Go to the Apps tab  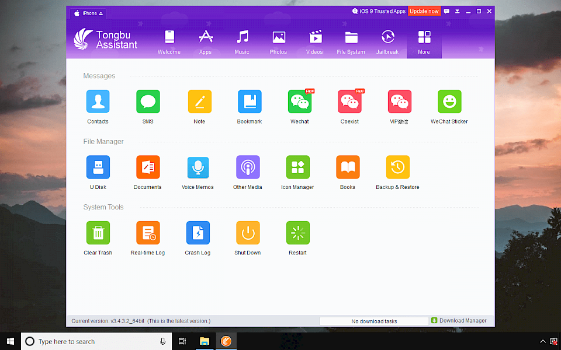coord(205,42)
